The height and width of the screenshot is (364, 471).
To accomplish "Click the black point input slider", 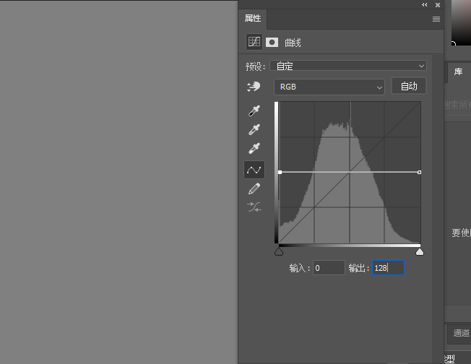I will 279,251.
